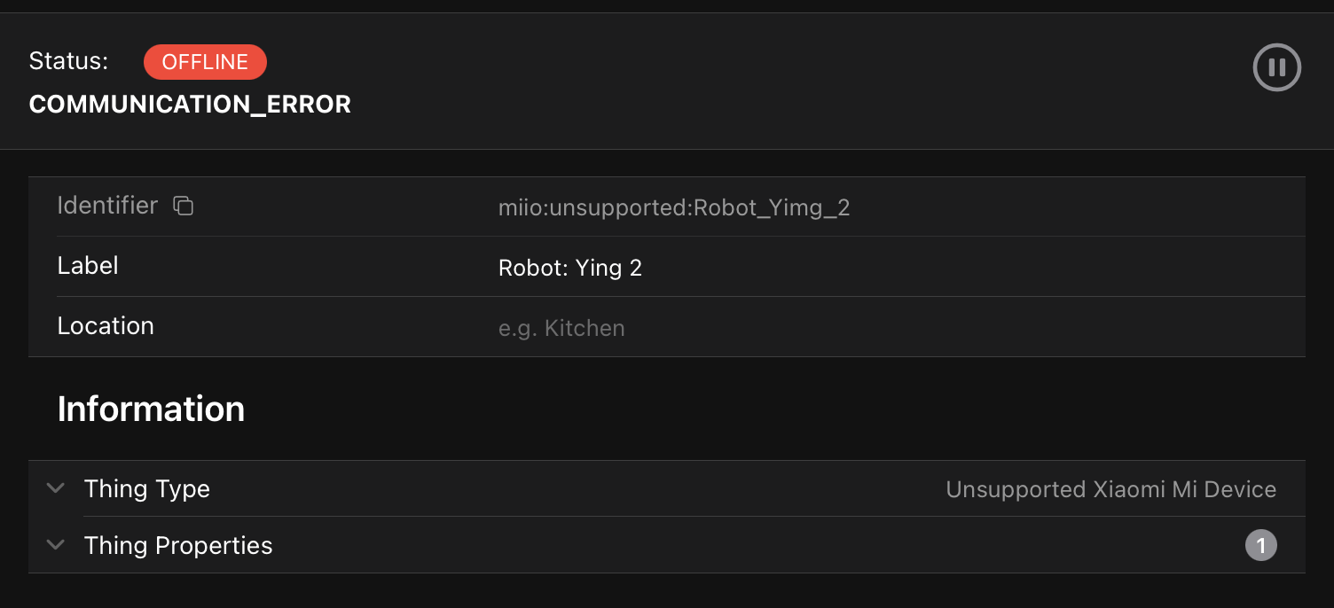Click the Label field name
Image resolution: width=1334 pixels, height=608 pixels.
pyautogui.click(x=88, y=266)
